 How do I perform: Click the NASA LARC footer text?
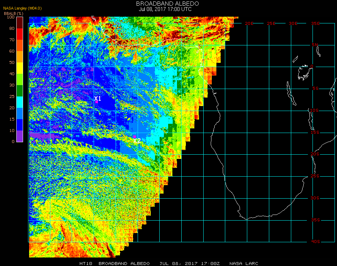click(x=244, y=264)
